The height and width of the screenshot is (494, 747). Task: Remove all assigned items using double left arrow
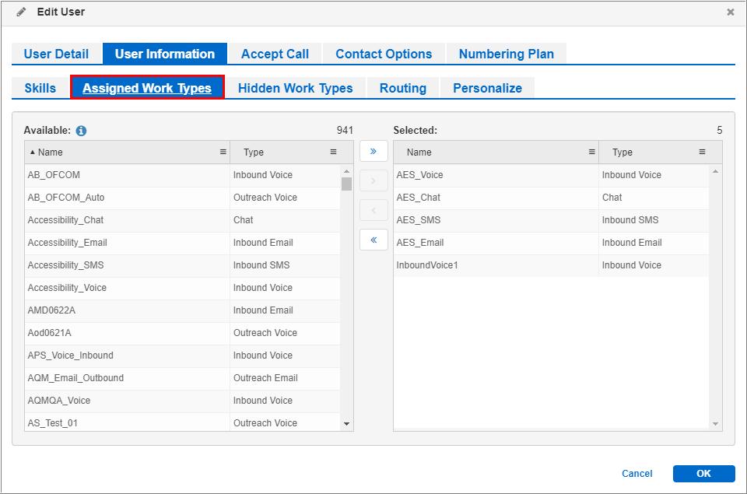point(374,240)
